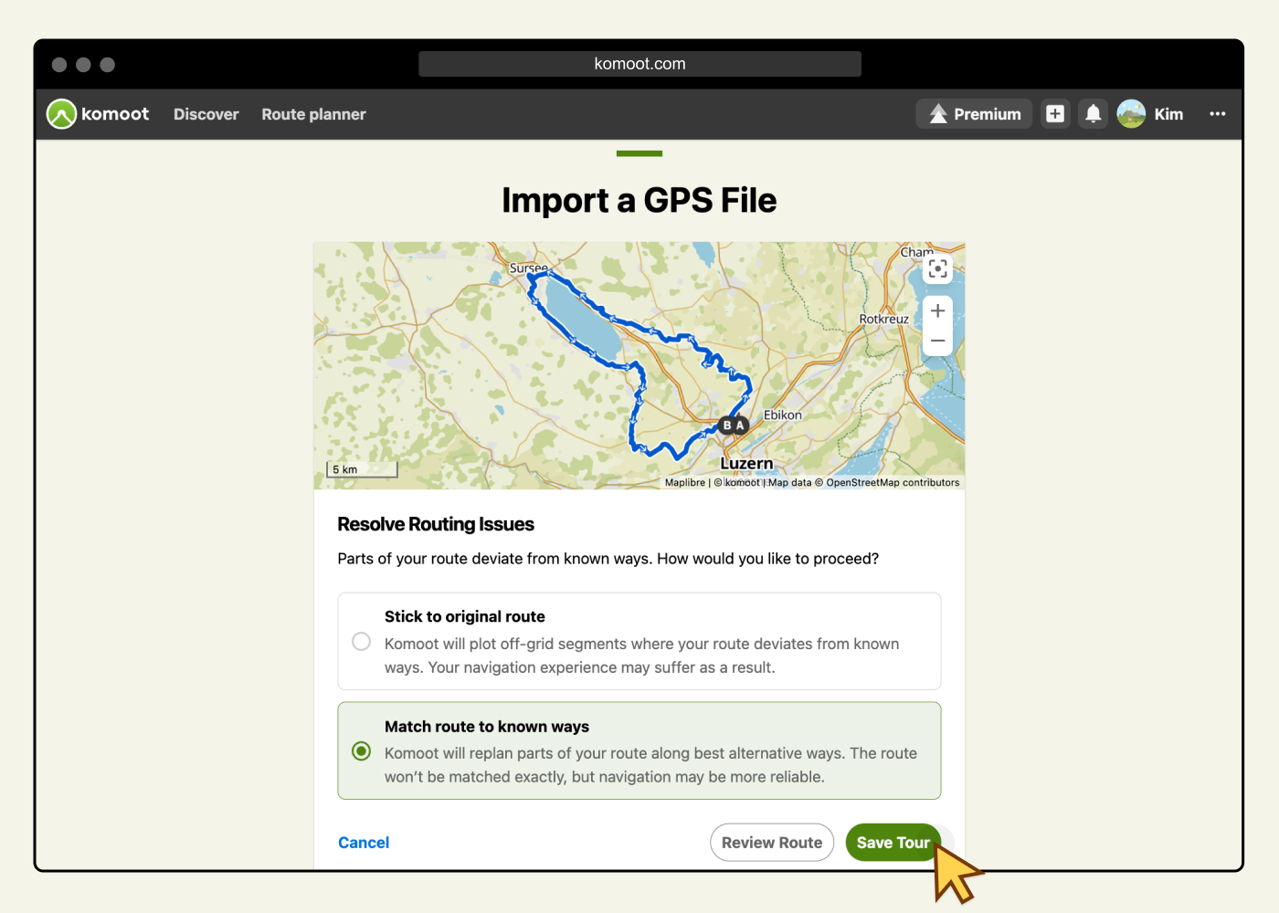Viewport: 1279px width, 913px height.
Task: Open the OpenStreetMap contributors attribution link
Action: [893, 483]
